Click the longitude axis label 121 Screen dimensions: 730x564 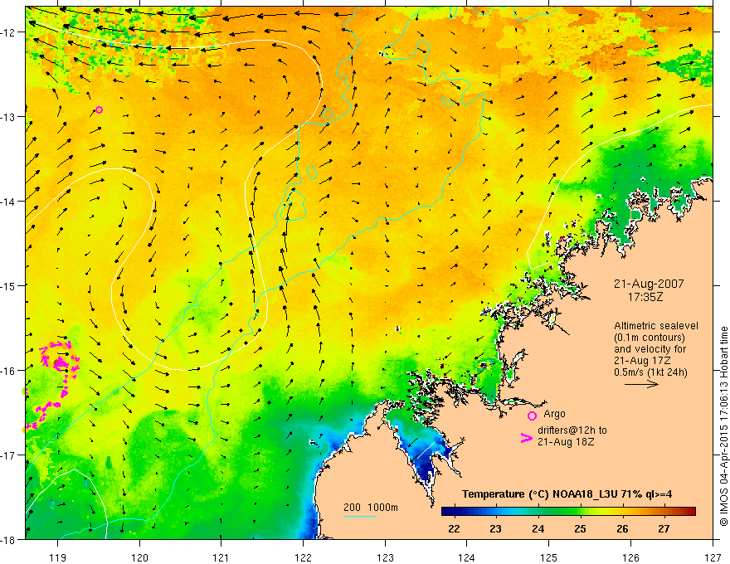click(221, 557)
